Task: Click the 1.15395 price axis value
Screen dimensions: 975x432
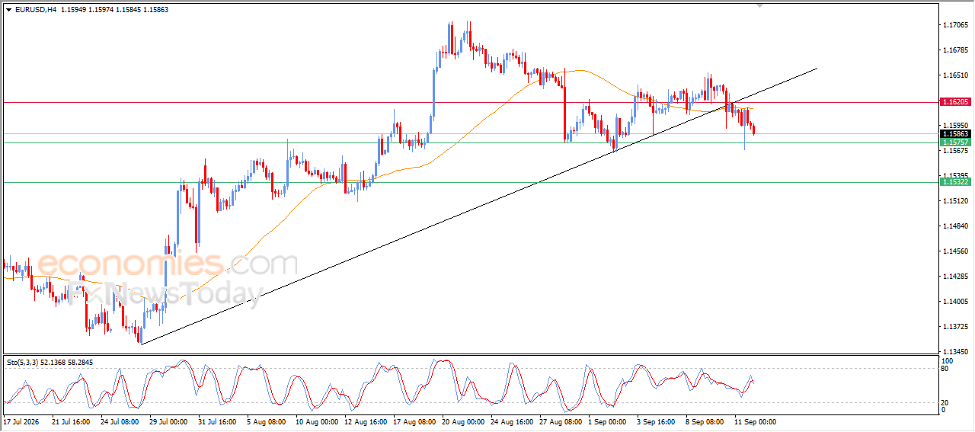Action: (956, 175)
